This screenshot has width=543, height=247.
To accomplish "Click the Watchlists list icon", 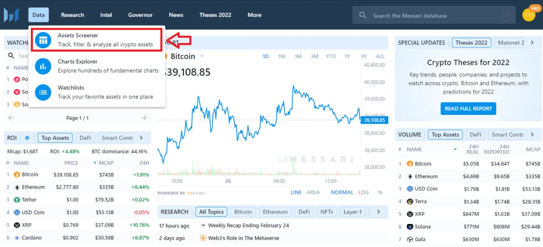I will coord(43,92).
